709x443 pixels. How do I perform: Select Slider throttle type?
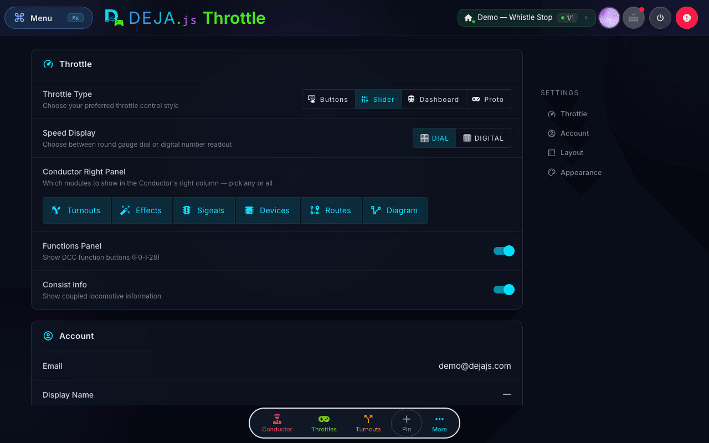point(378,99)
